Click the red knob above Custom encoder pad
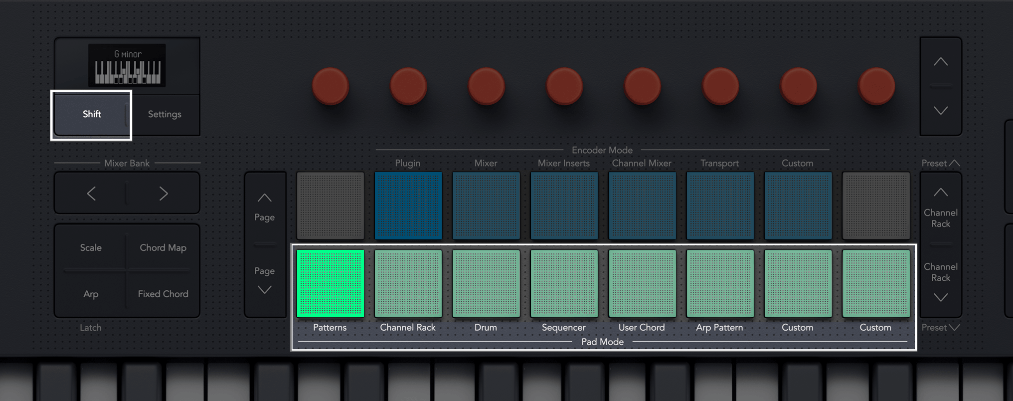This screenshot has height=401, width=1013. pyautogui.click(x=799, y=86)
